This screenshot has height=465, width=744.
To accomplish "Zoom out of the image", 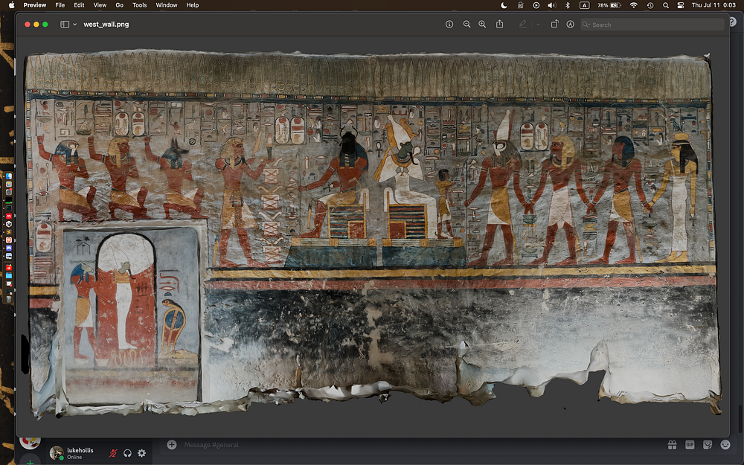I will [x=466, y=25].
